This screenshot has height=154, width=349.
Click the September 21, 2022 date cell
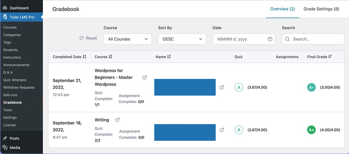67,84
